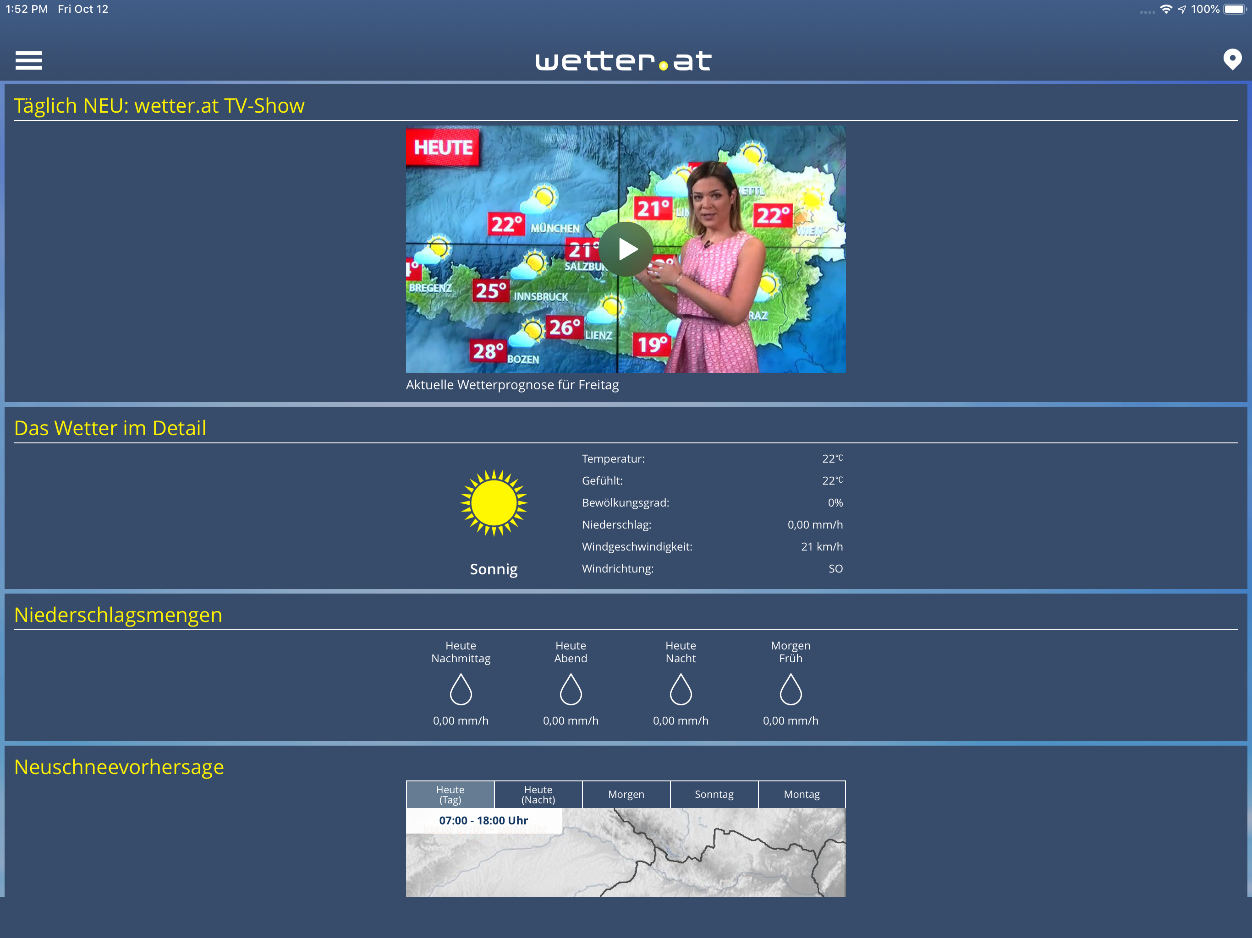Select the Heute (Nacht) snow tab
The width and height of the screenshot is (1252, 938).
pyautogui.click(x=538, y=794)
